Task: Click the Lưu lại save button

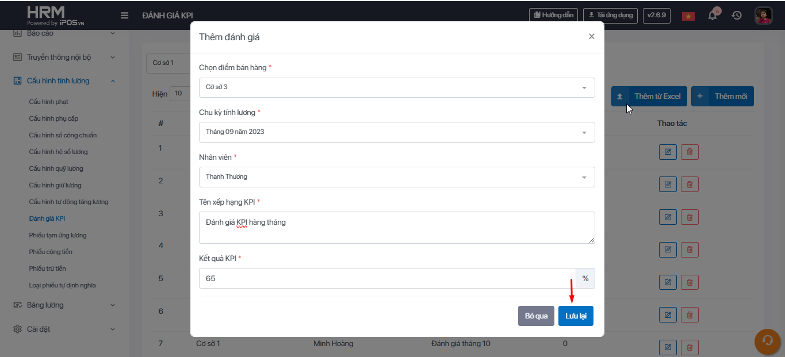Action: (576, 316)
